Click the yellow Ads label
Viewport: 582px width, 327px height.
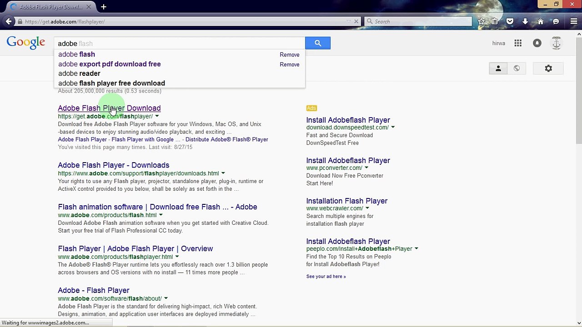pyautogui.click(x=311, y=108)
